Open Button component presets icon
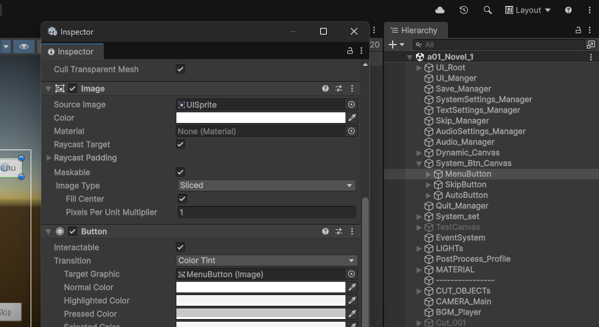 coord(339,231)
